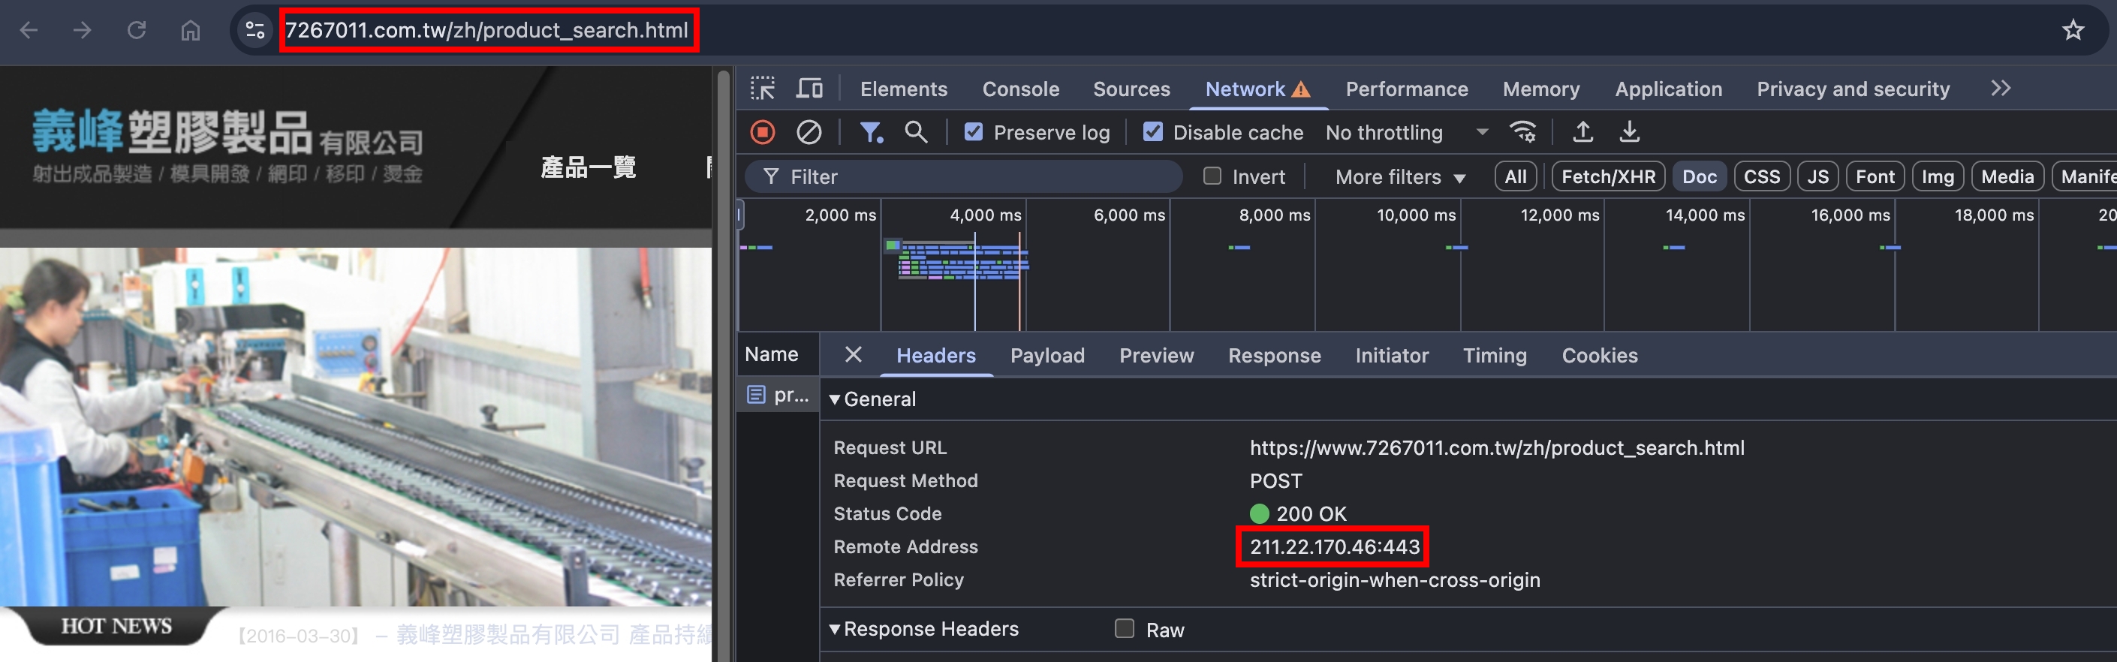
Task: Activate the inspect element picker
Action: (x=763, y=88)
